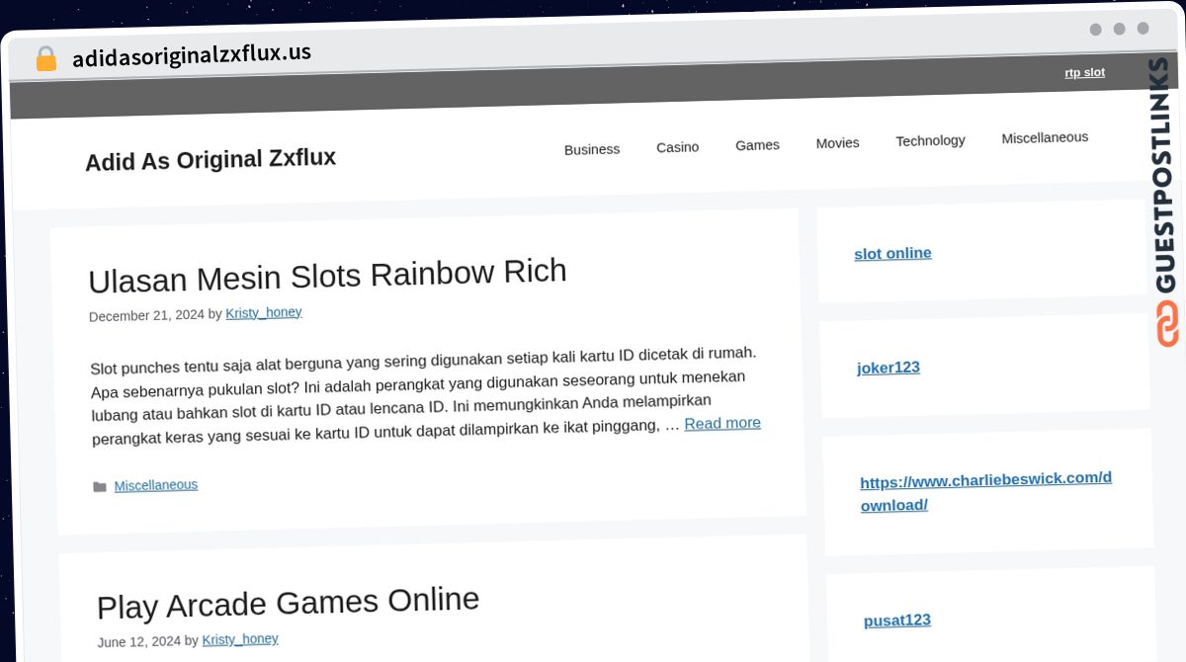Click the June 12, 2024 post date
The image size is (1186, 662).
(139, 642)
